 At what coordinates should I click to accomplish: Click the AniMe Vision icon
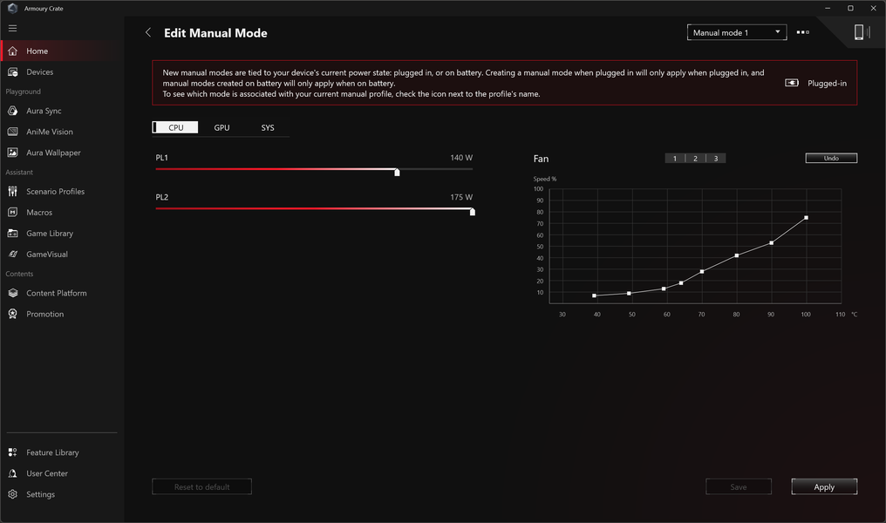[x=12, y=132]
